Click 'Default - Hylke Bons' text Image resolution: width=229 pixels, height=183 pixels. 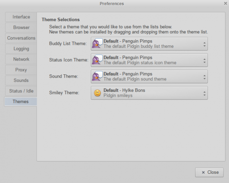(x=124, y=90)
